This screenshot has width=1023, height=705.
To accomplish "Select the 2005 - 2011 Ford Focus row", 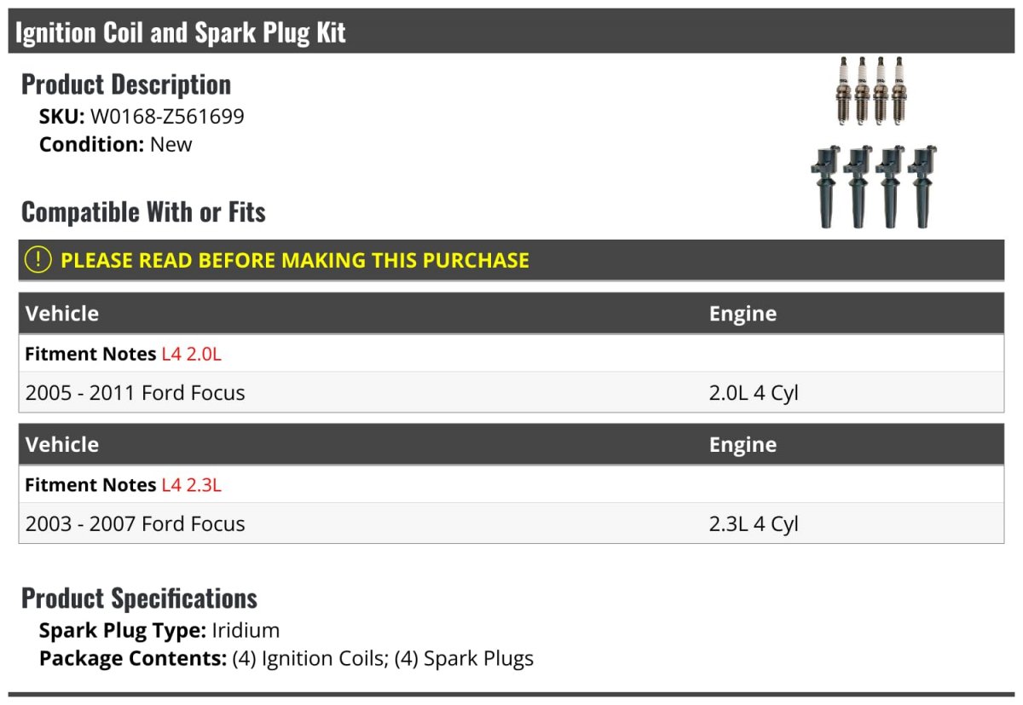I will click(136, 393).
